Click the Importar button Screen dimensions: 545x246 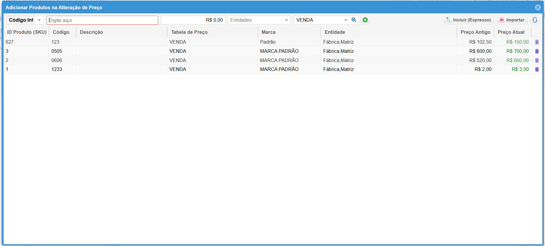[x=512, y=20]
